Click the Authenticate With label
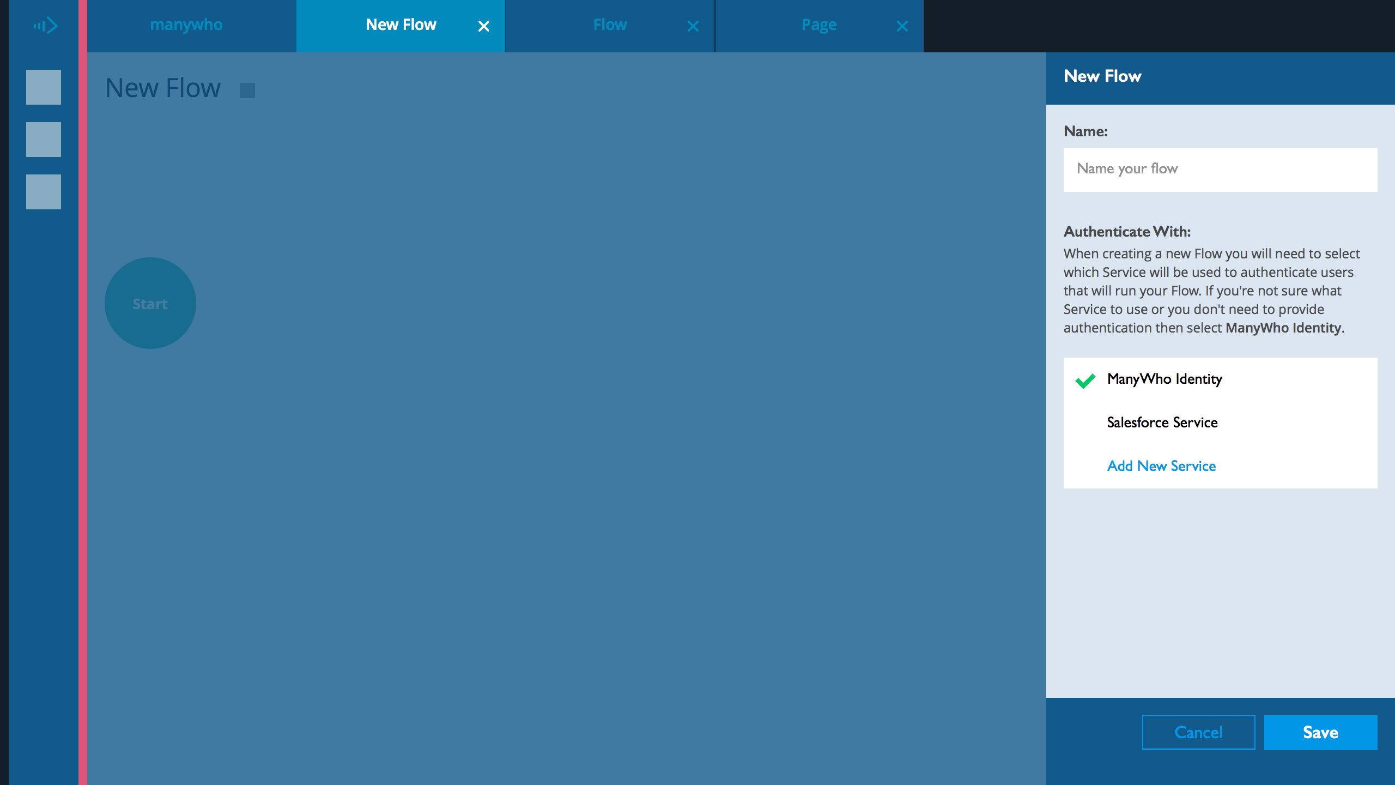Viewport: 1395px width, 785px height. point(1127,232)
